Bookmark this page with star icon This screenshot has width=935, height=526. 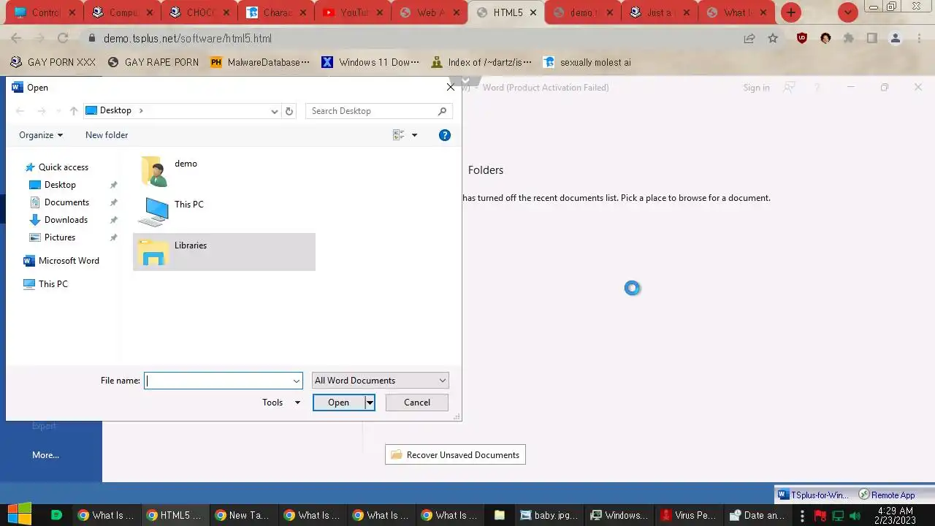(x=773, y=38)
